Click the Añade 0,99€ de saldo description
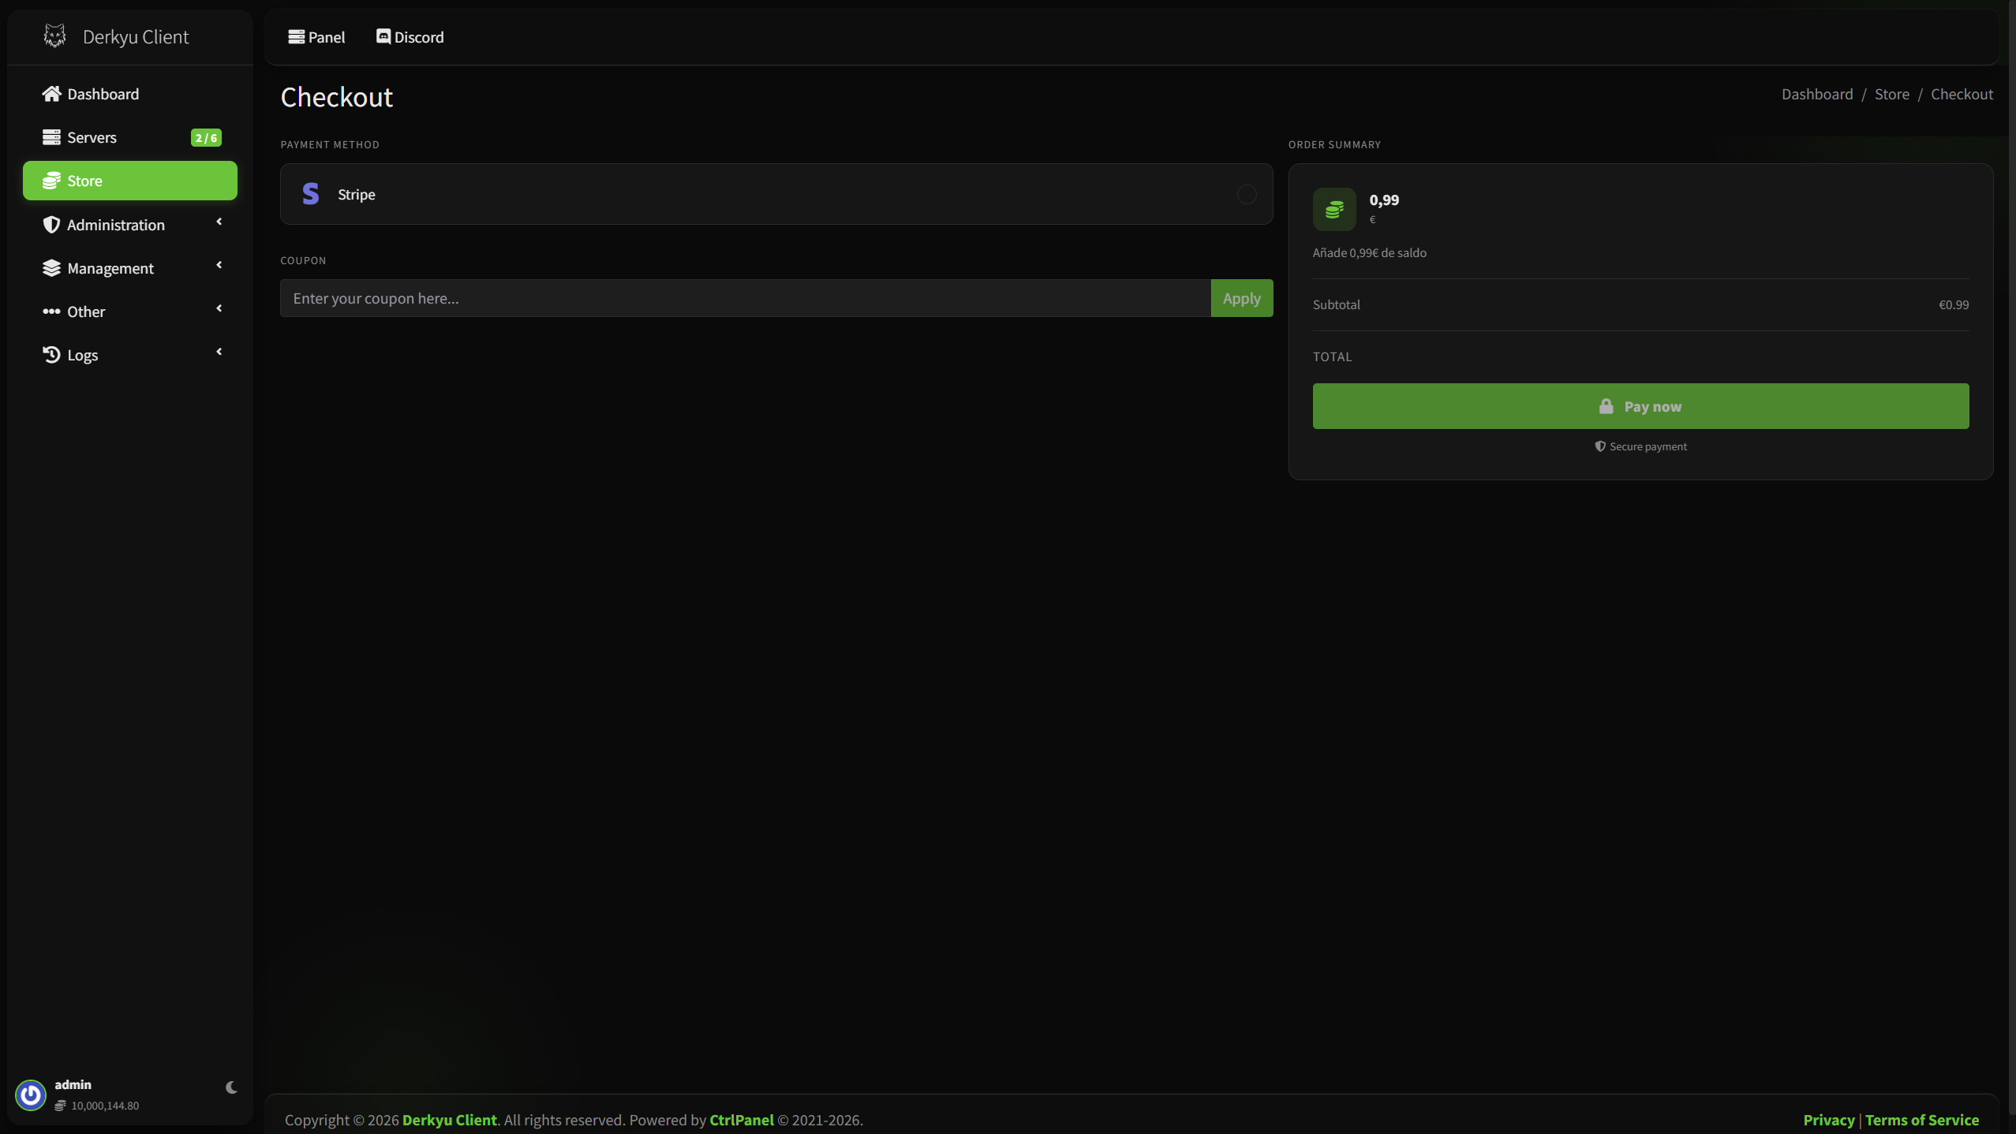This screenshot has width=2016, height=1134. point(1370,252)
